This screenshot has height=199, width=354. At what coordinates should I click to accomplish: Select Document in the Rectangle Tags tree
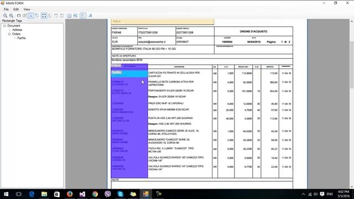pos(13,26)
